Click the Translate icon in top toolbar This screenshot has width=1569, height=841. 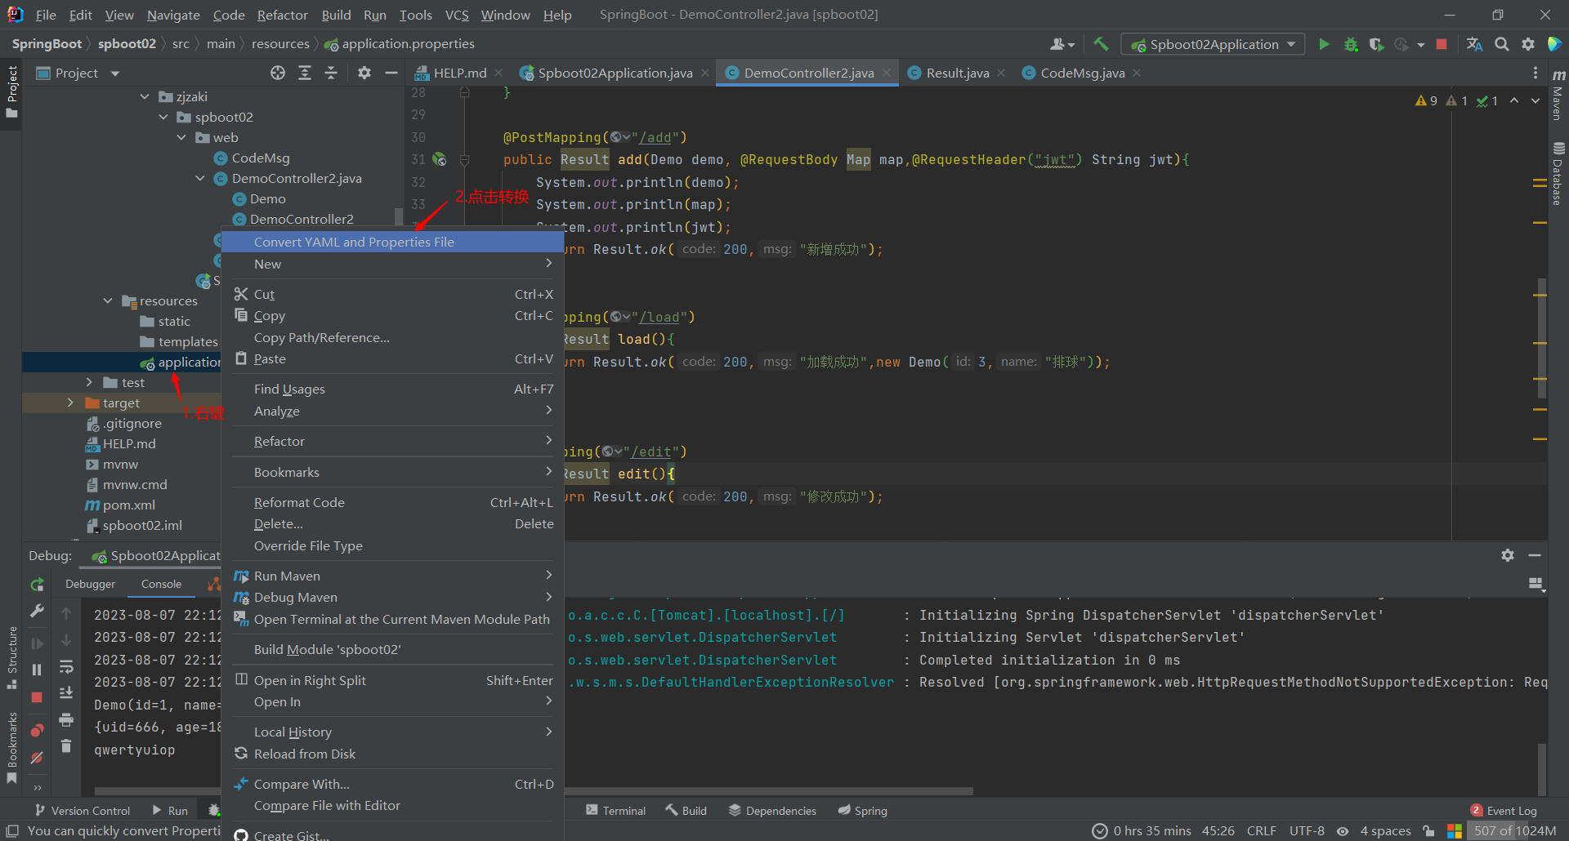tap(1474, 44)
